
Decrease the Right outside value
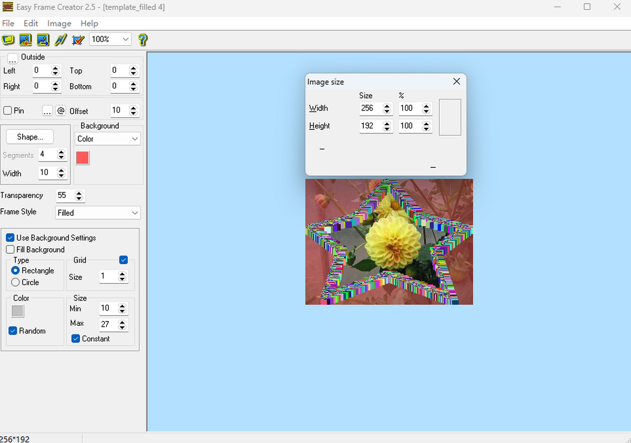[56, 89]
